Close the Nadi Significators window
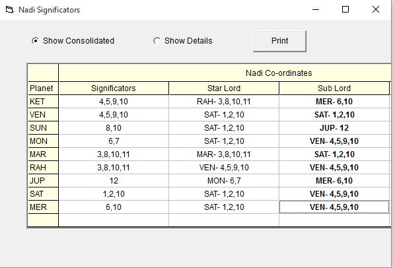 pos(375,9)
